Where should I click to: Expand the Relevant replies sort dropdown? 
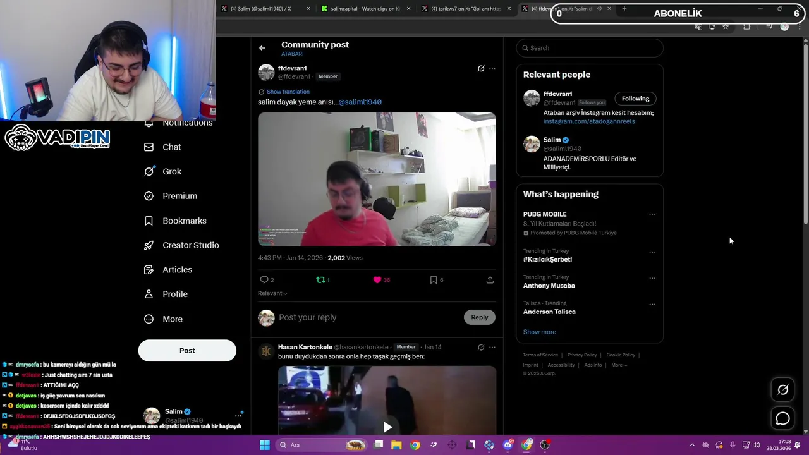[272, 293]
